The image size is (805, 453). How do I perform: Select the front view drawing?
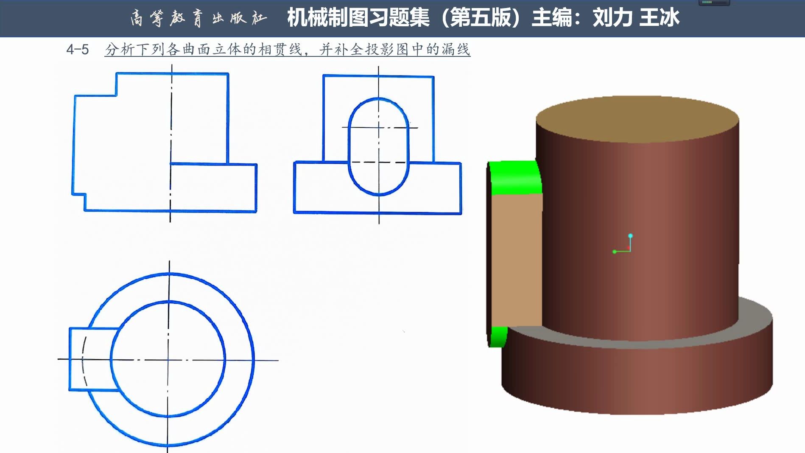tap(165, 143)
